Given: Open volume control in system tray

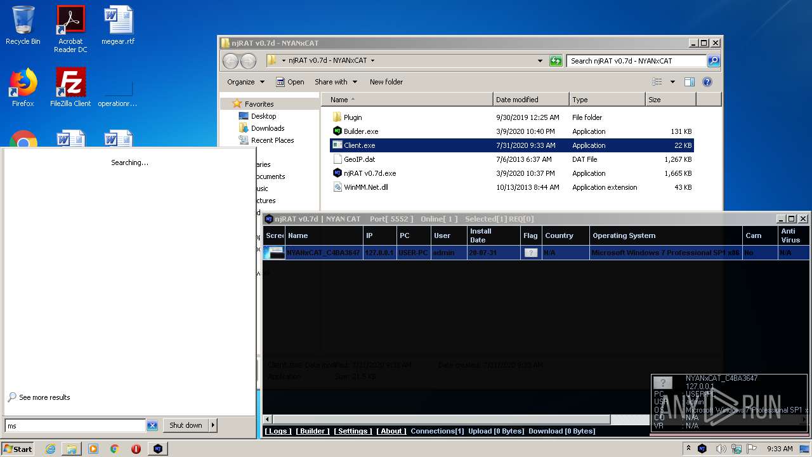Looking at the screenshot, I should coord(721,449).
